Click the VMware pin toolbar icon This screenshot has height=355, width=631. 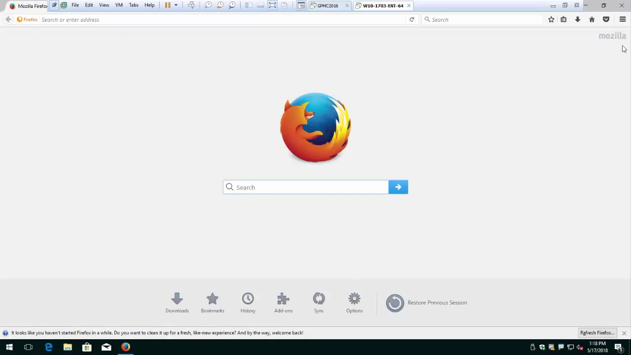tap(54, 5)
